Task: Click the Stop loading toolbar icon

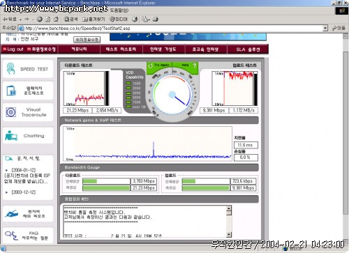Action: 40,20
